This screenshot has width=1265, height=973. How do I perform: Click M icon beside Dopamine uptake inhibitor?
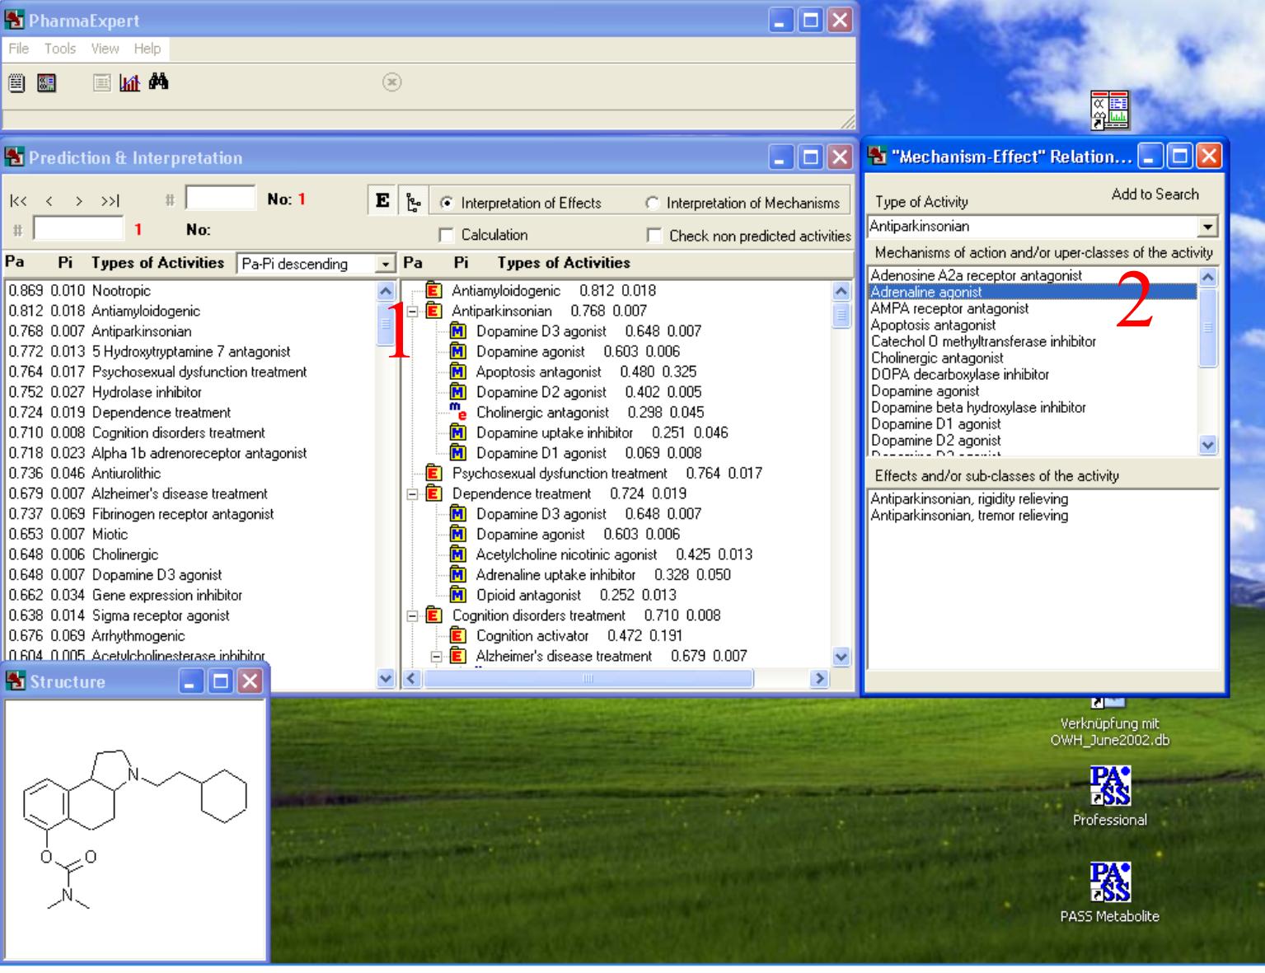click(458, 433)
